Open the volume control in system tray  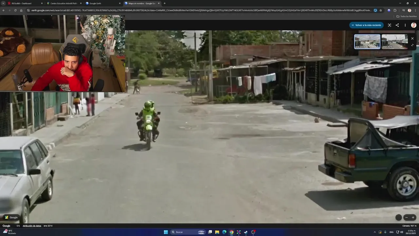pyautogui.click(x=402, y=232)
